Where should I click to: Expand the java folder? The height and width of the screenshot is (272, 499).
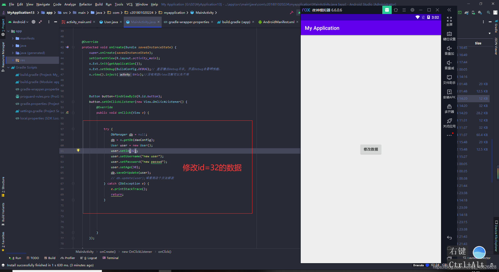[13, 46]
